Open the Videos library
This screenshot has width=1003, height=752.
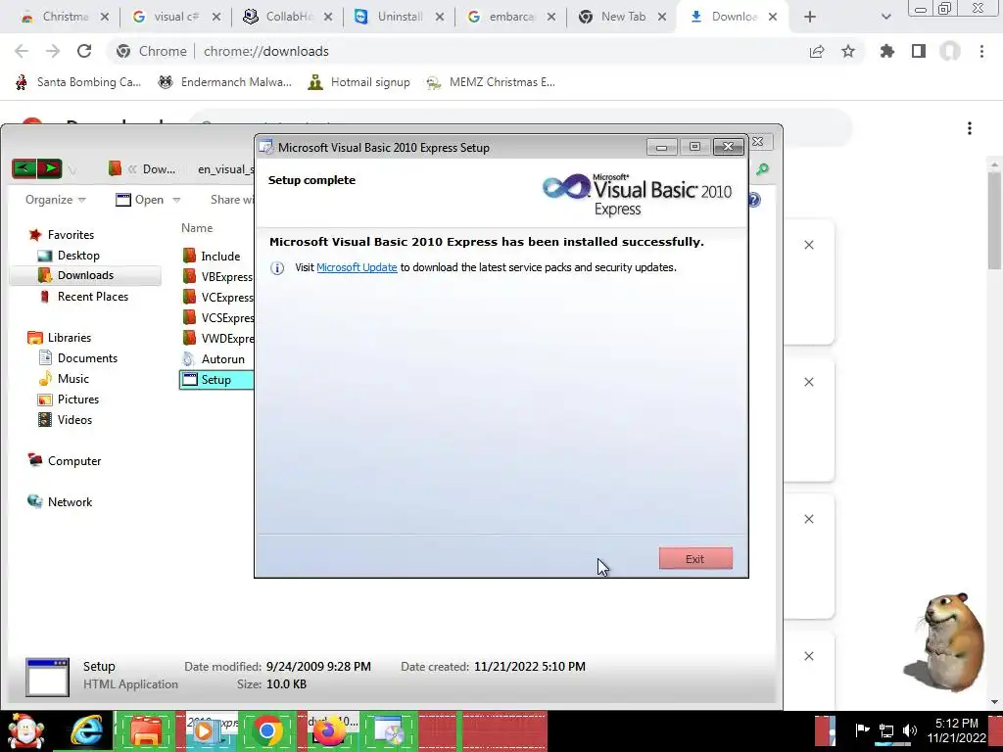(x=66, y=419)
